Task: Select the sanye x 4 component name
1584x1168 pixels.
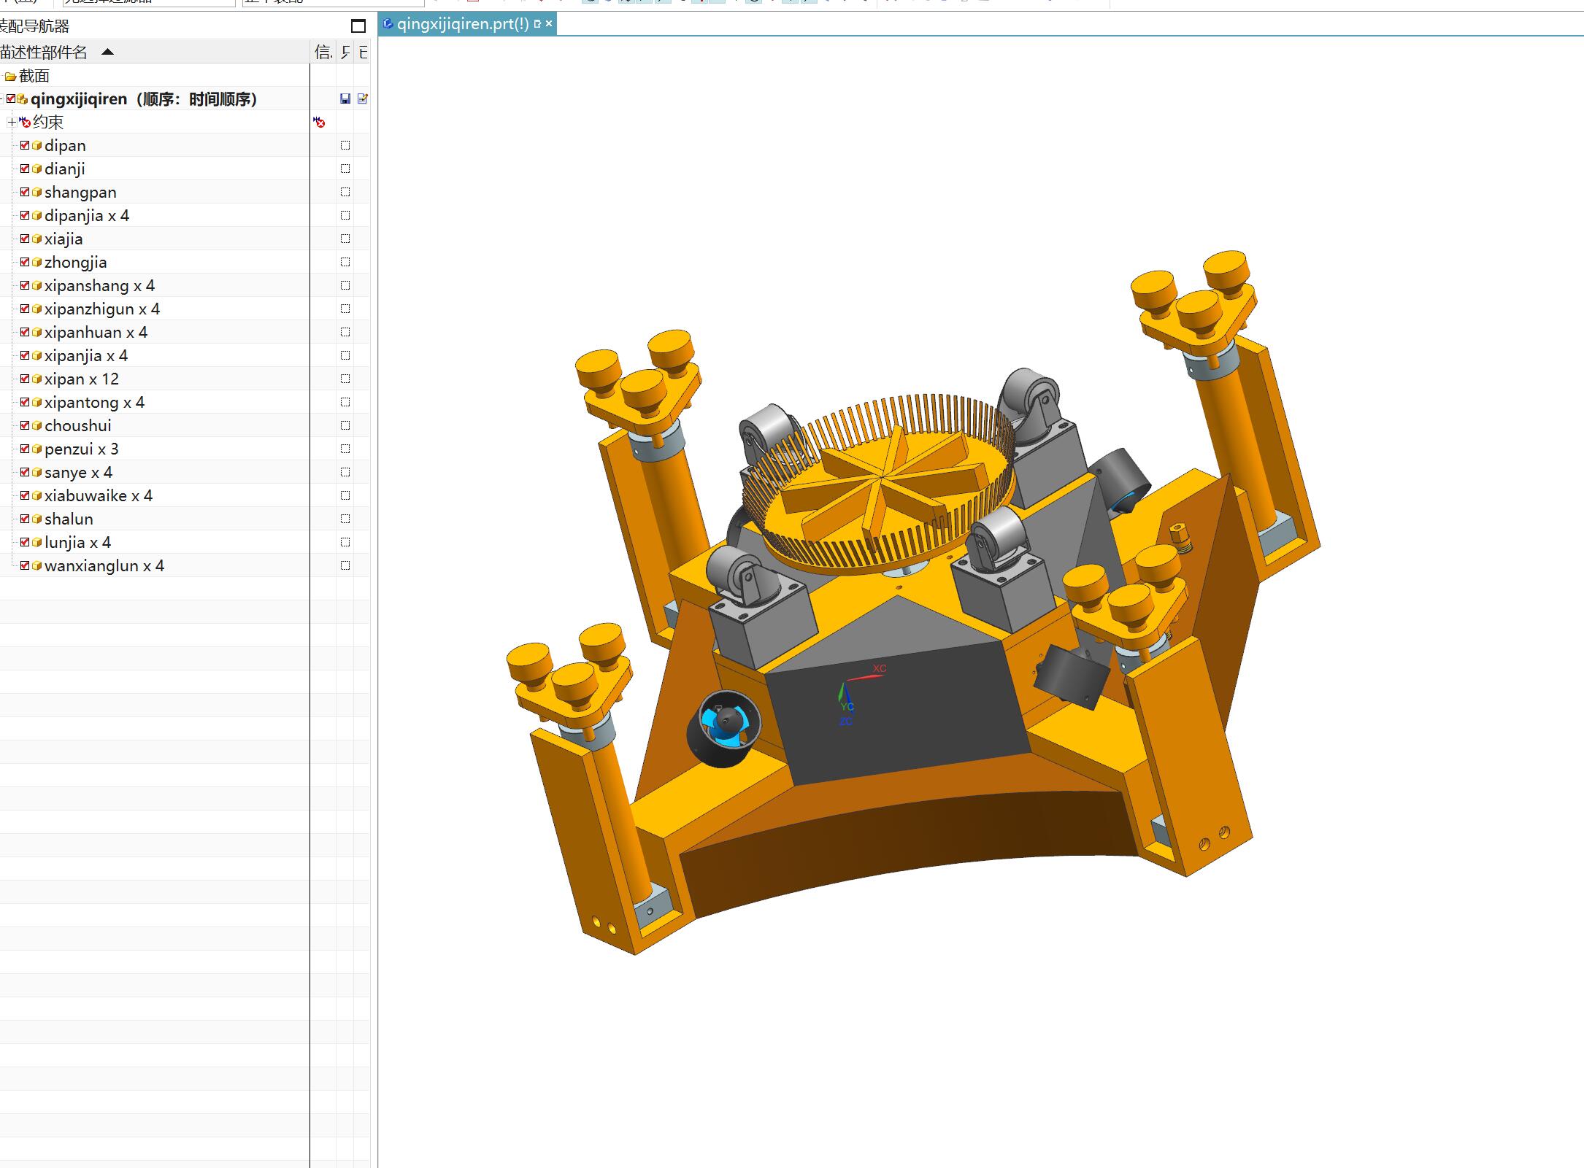Action: 78,472
